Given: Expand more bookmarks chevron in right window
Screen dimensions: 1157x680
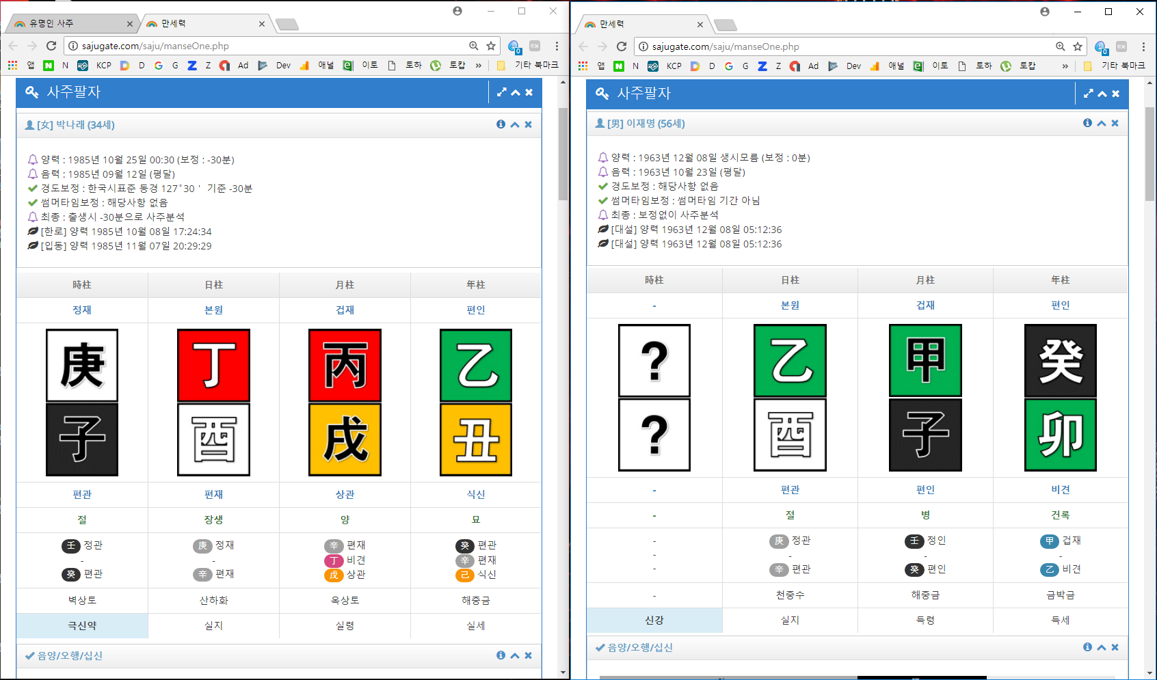Looking at the screenshot, I should [x=1065, y=66].
